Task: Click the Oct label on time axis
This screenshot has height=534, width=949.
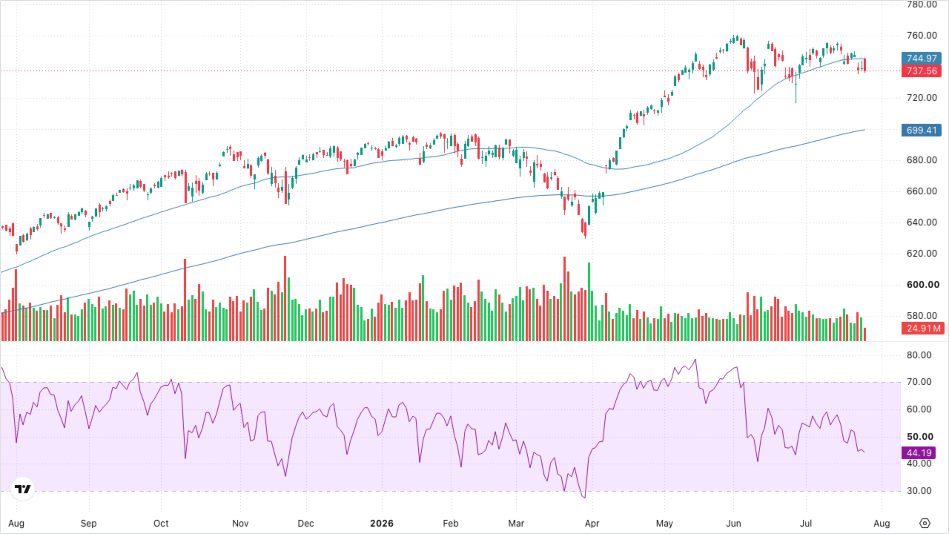Action: click(161, 524)
